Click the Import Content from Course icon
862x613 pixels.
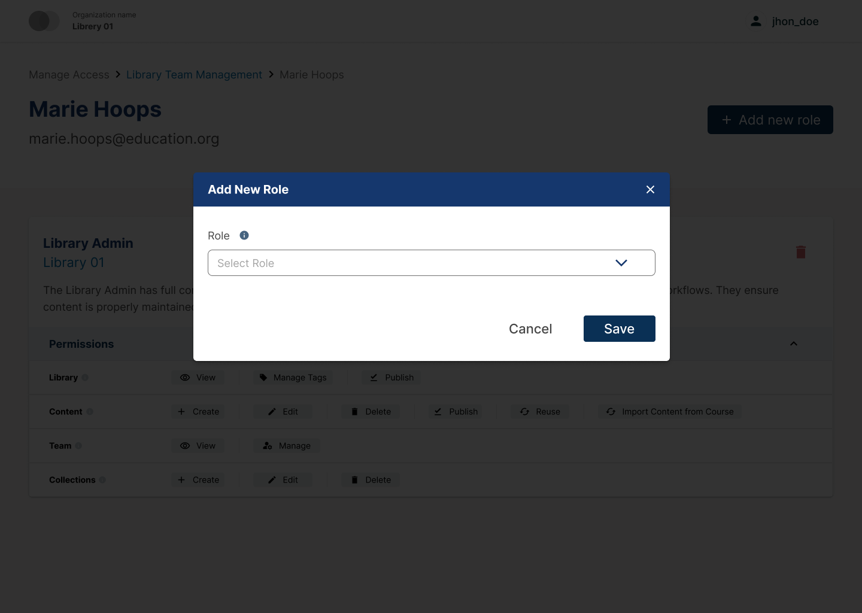click(611, 411)
